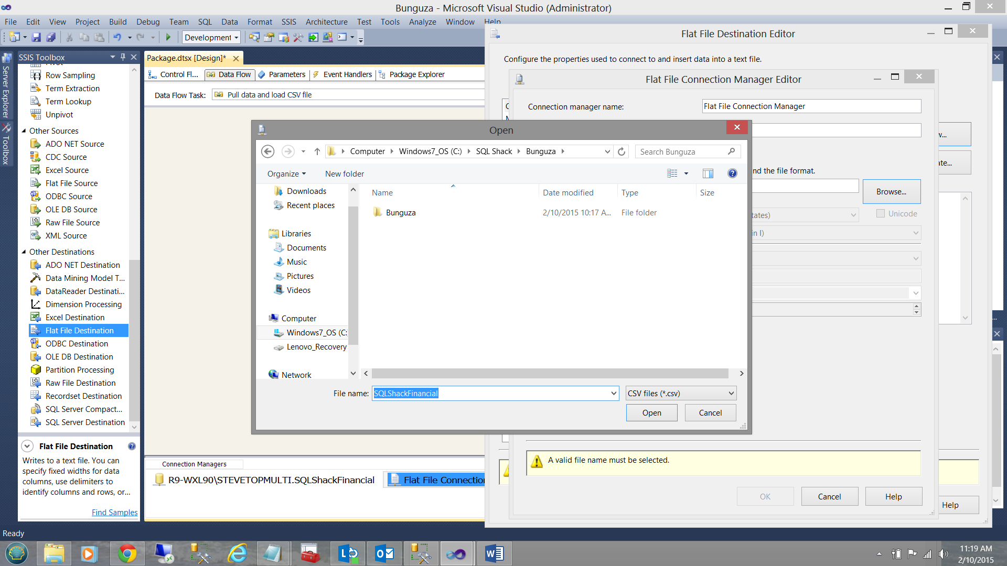Click the Open button

point(651,413)
